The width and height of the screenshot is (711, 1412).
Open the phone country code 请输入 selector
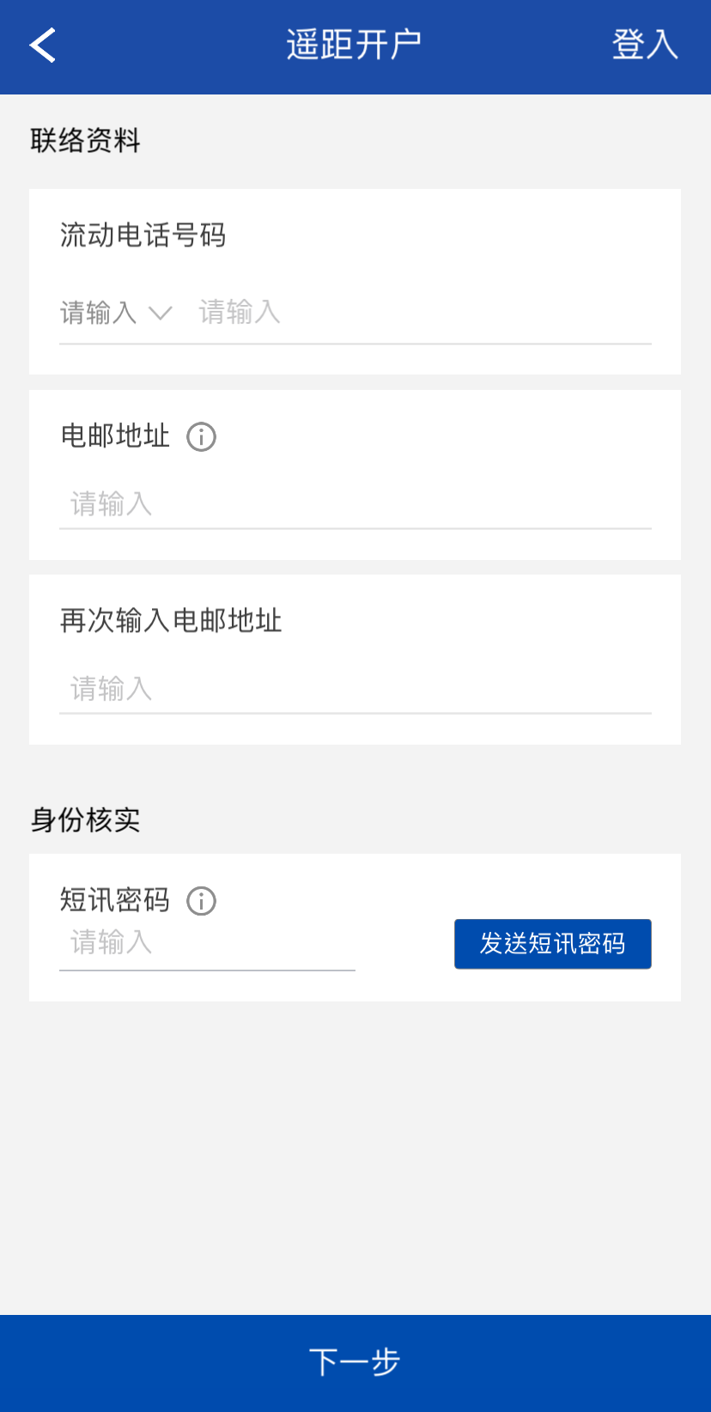click(99, 313)
